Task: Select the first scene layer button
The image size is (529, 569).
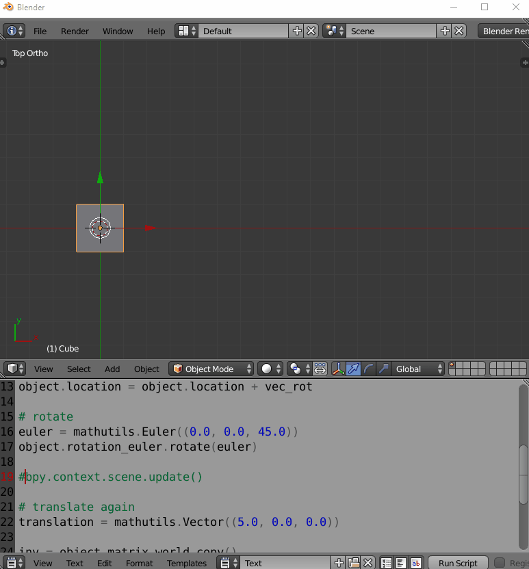Action: coord(452,365)
